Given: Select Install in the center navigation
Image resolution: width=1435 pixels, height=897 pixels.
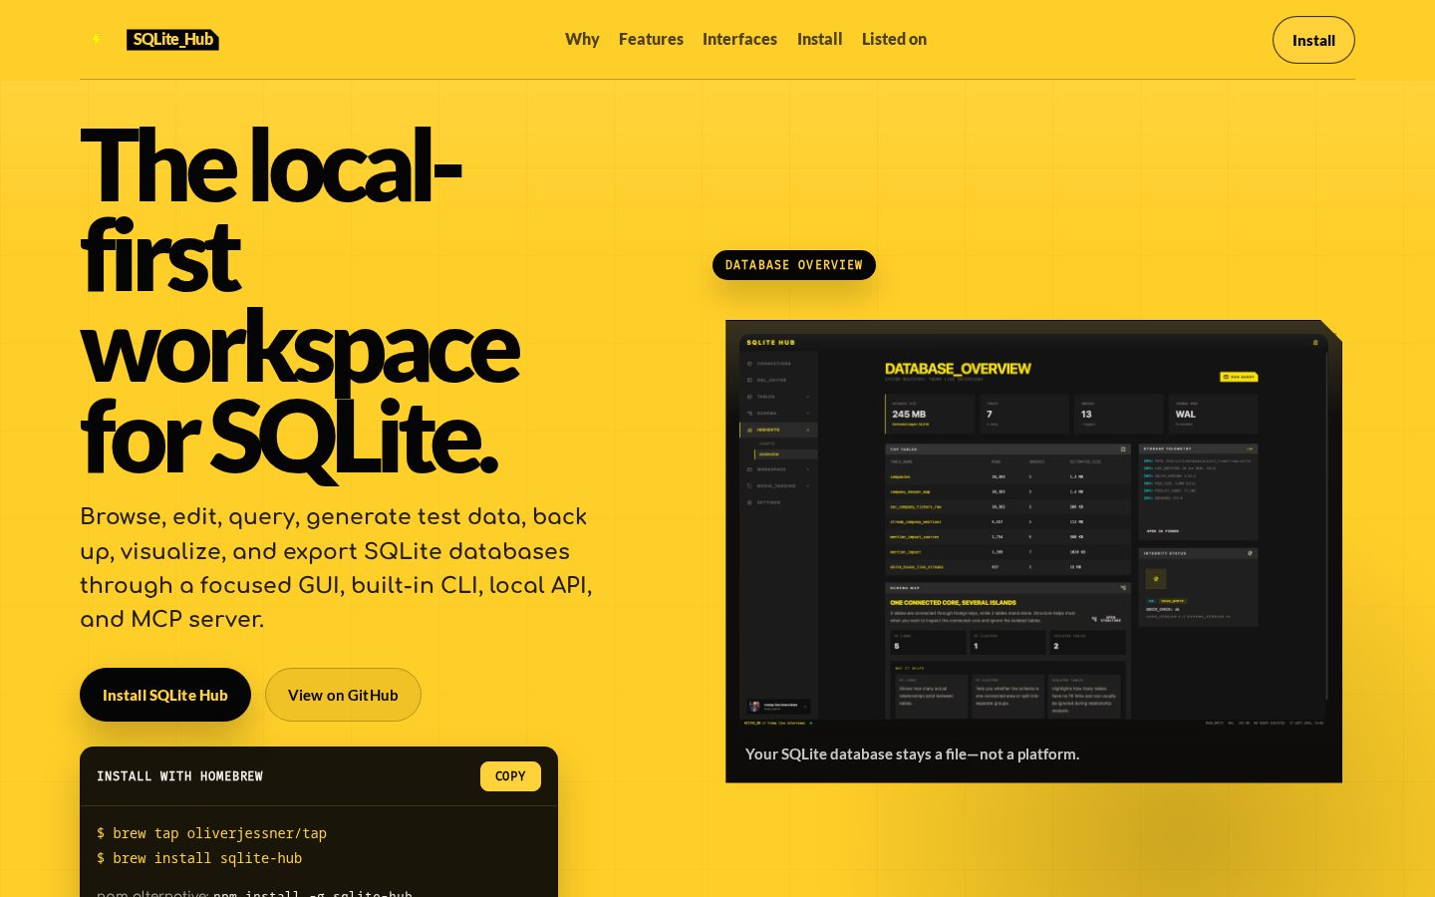Looking at the screenshot, I should pos(819,39).
